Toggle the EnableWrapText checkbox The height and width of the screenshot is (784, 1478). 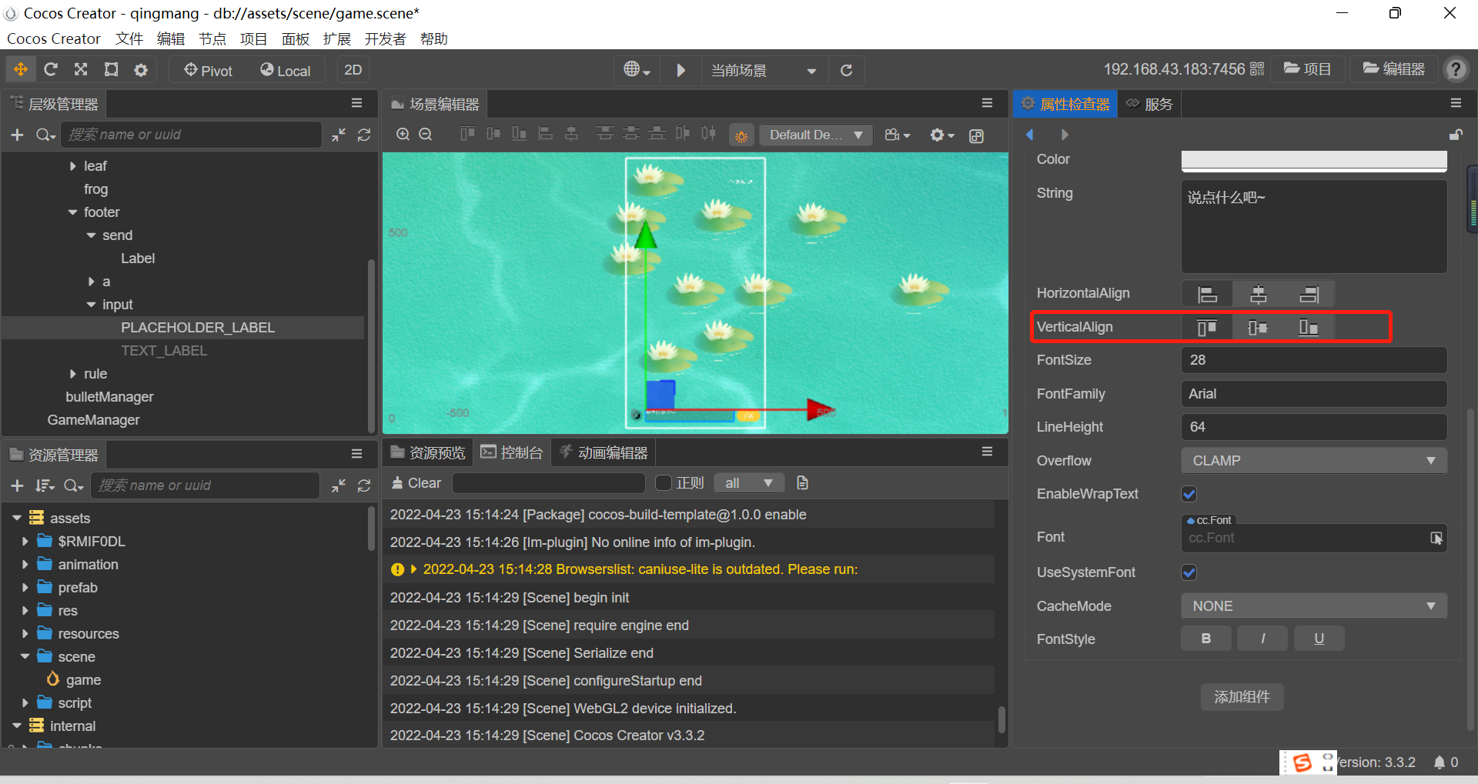pyautogui.click(x=1189, y=494)
